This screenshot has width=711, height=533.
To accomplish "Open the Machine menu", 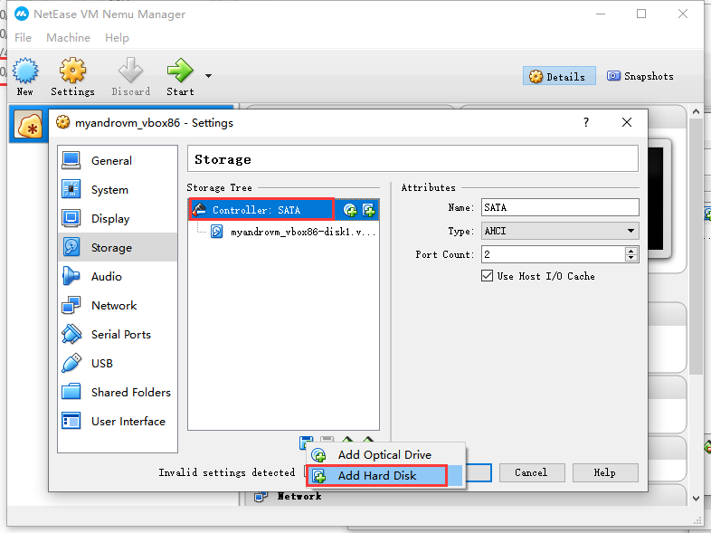I will [x=68, y=38].
